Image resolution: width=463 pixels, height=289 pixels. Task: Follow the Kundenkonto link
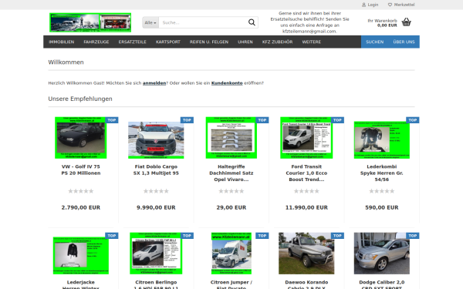pos(227,83)
